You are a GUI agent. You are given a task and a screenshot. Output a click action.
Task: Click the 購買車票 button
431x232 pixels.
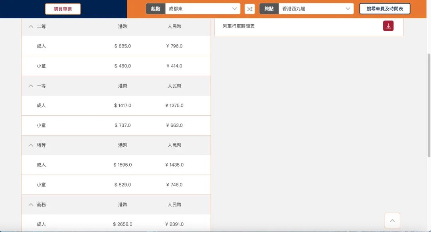tap(62, 8)
